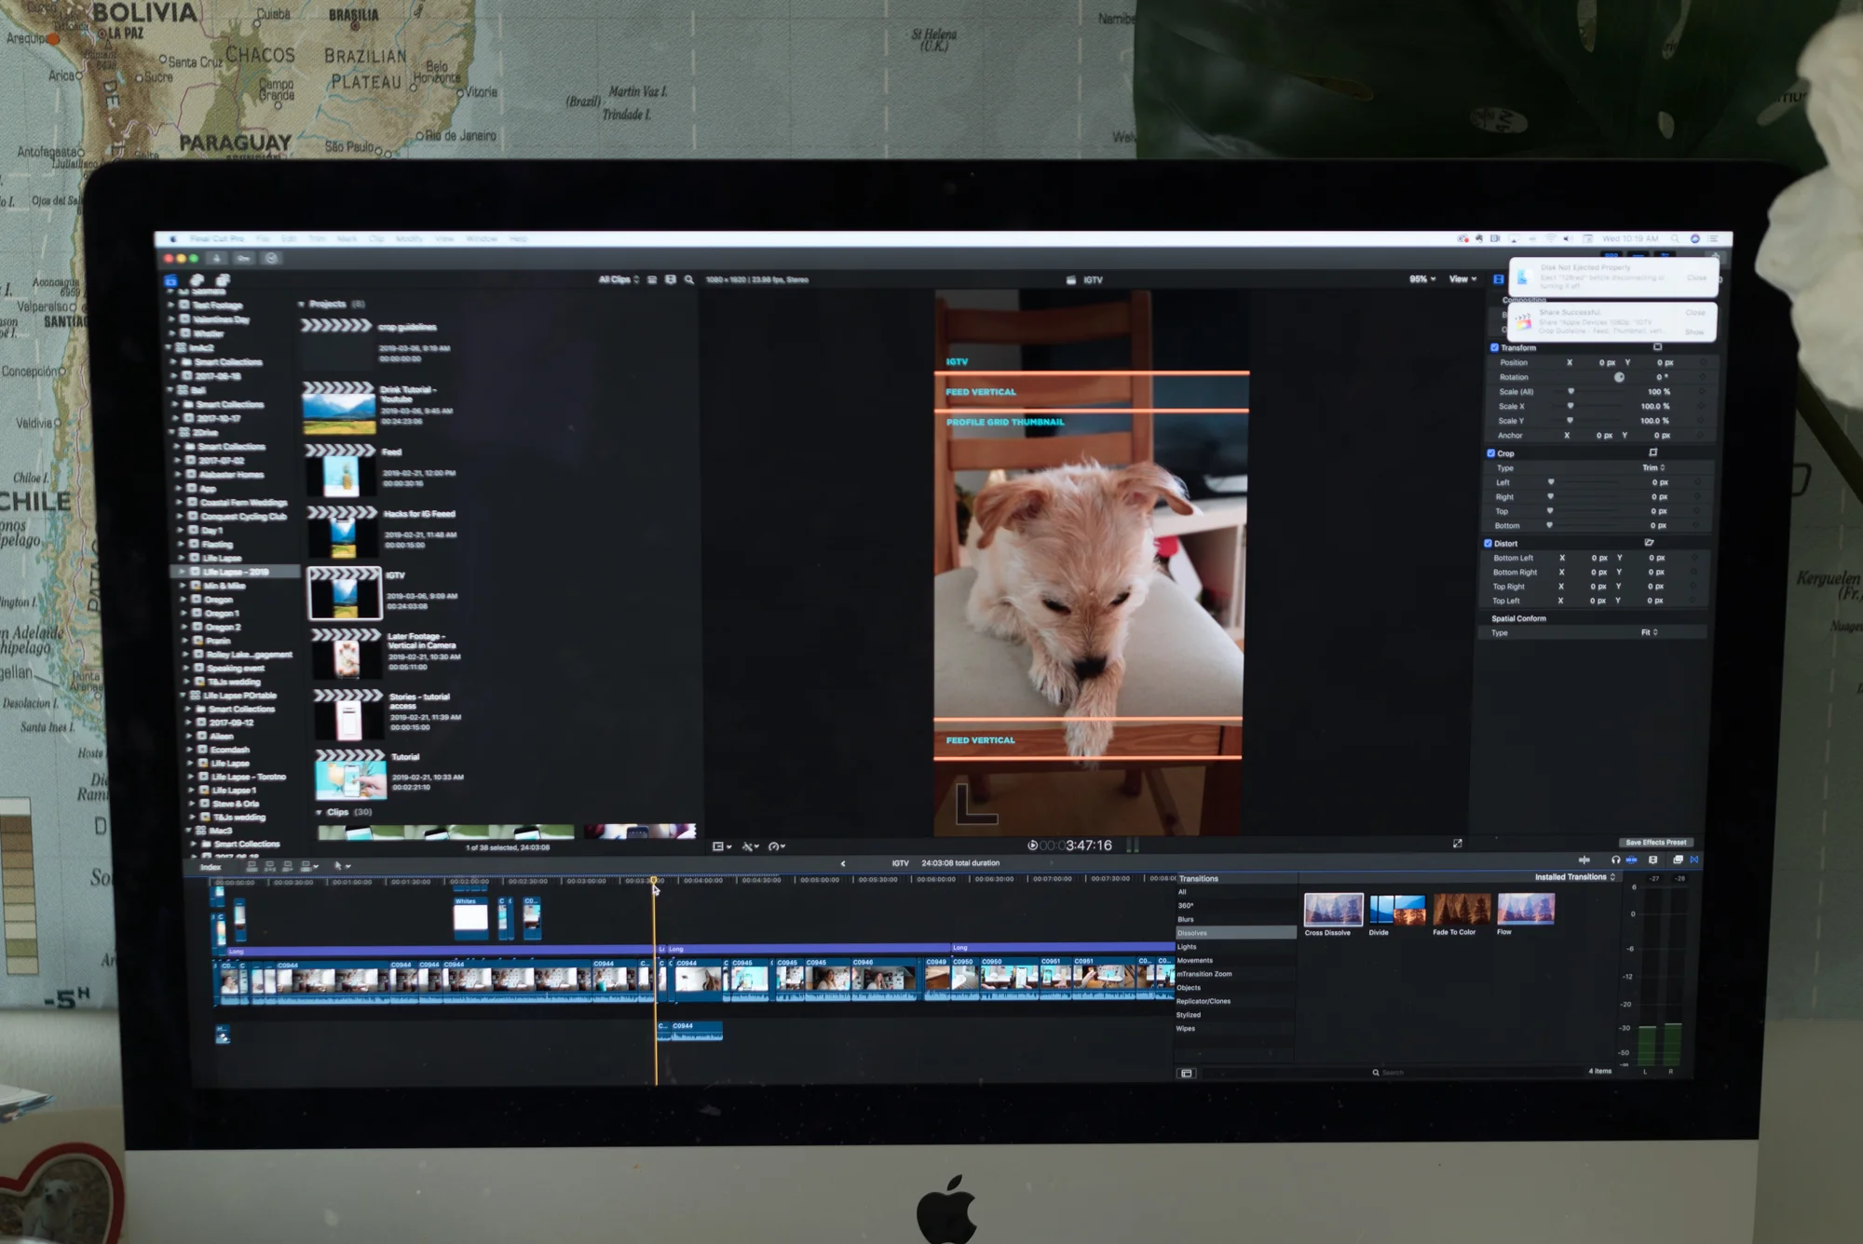Toggle solo headphones icon

pyautogui.click(x=1615, y=859)
